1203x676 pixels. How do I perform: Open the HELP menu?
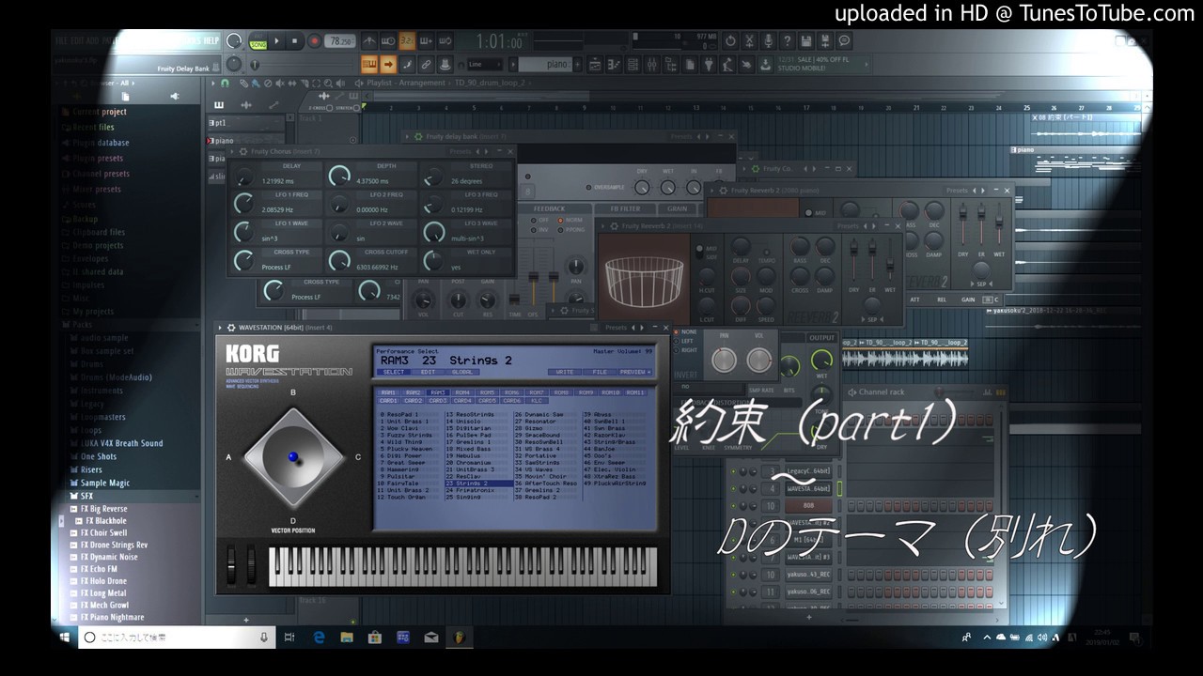coord(211,41)
